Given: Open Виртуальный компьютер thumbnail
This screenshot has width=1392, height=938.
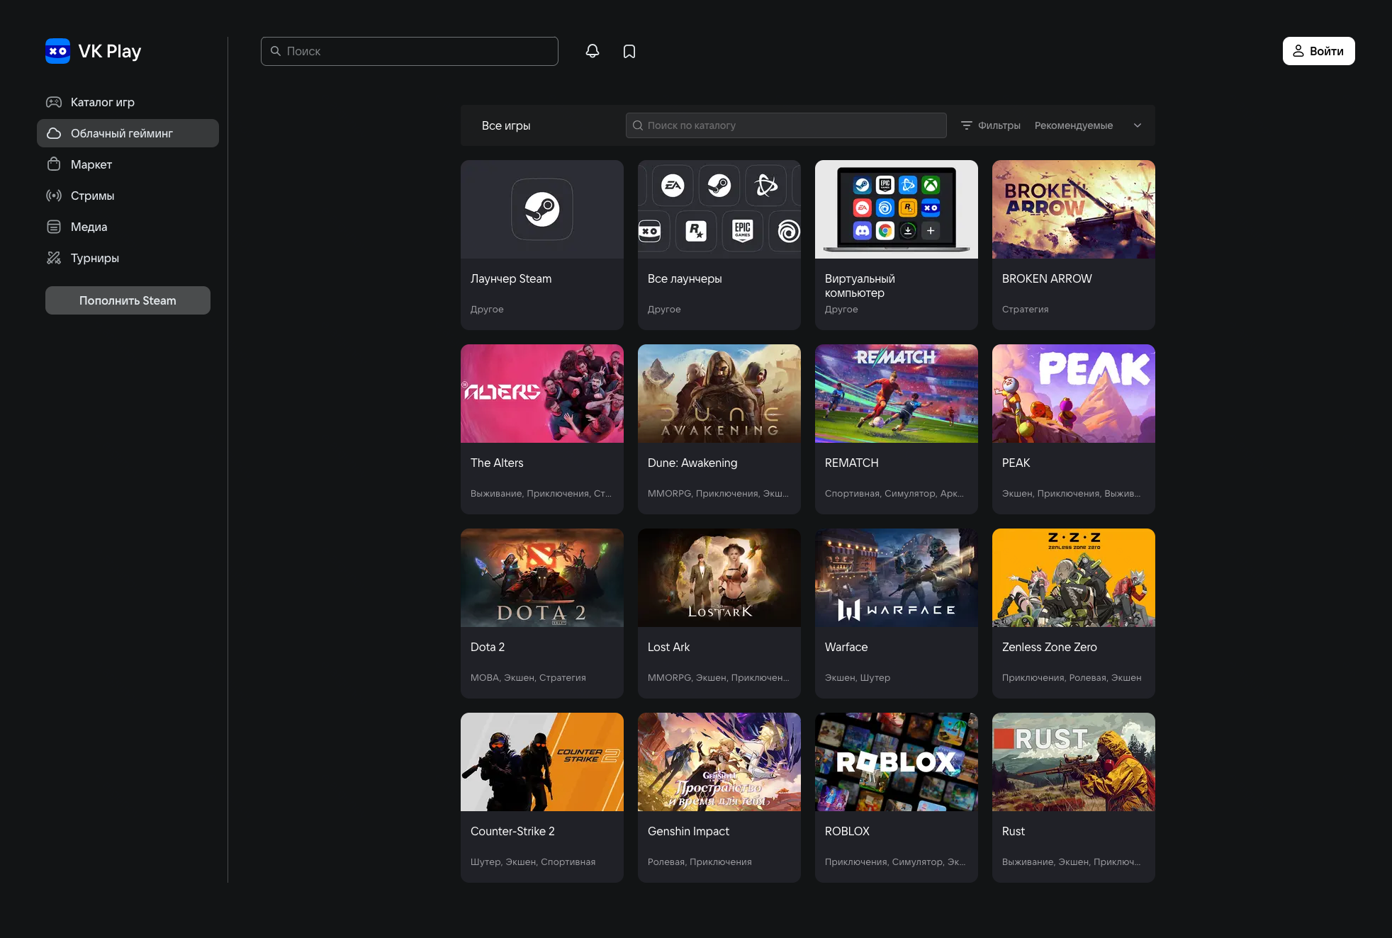Looking at the screenshot, I should [x=897, y=209].
